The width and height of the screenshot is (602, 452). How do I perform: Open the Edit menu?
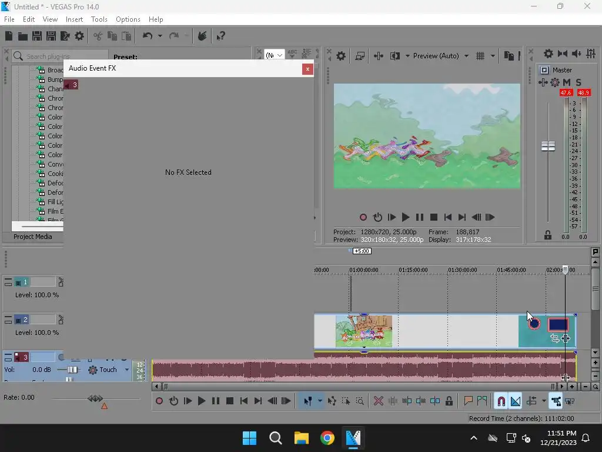pyautogui.click(x=29, y=19)
